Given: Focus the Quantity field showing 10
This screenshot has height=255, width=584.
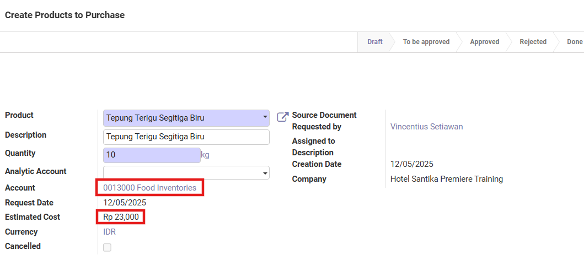Looking at the screenshot, I should [x=151, y=155].
